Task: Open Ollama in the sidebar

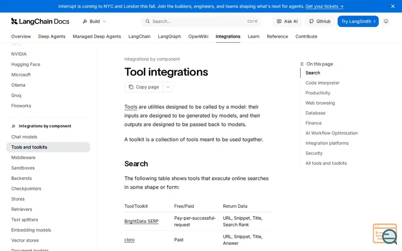Action: [18, 85]
